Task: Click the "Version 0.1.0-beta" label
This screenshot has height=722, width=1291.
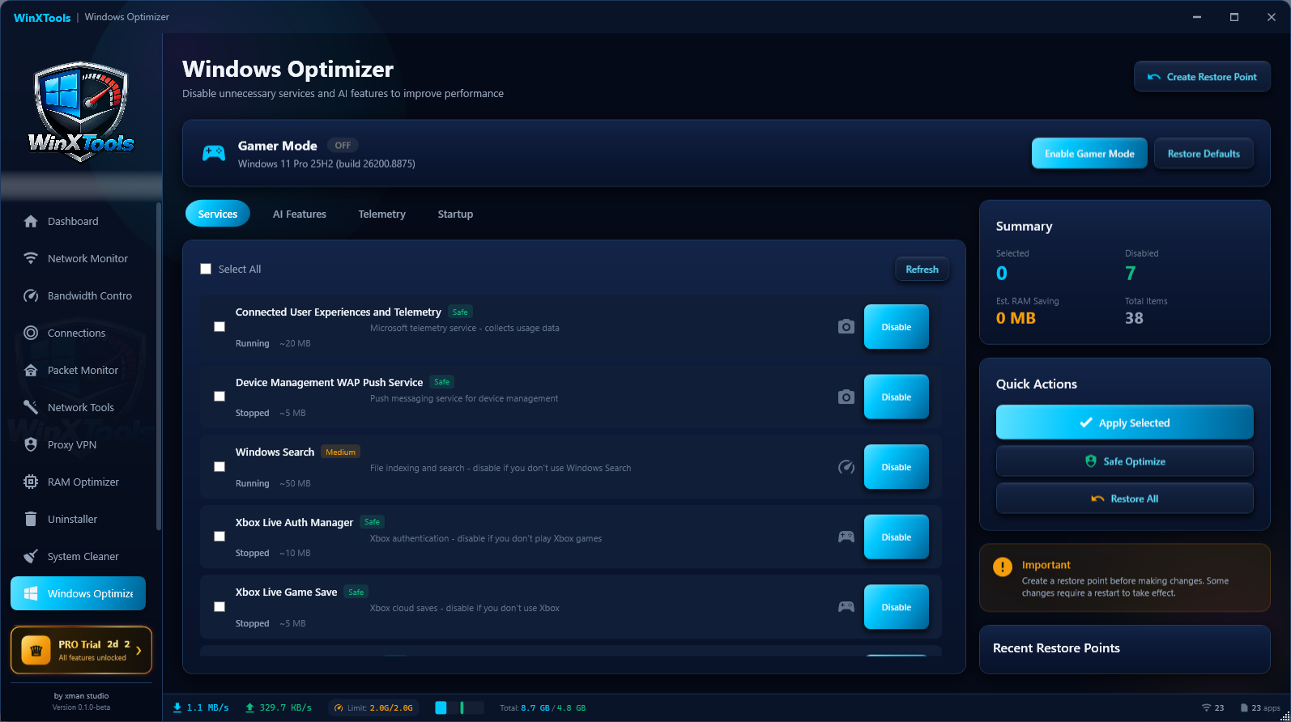Action: 81,707
